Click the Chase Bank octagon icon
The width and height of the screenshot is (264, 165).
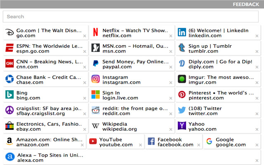[9, 79]
